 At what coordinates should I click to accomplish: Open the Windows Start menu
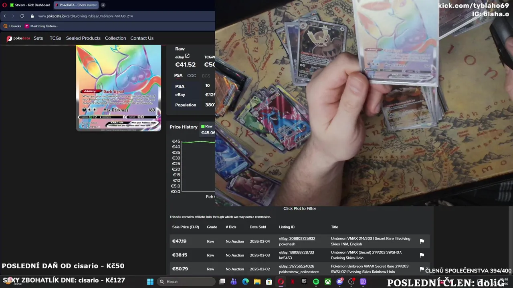pos(150,282)
